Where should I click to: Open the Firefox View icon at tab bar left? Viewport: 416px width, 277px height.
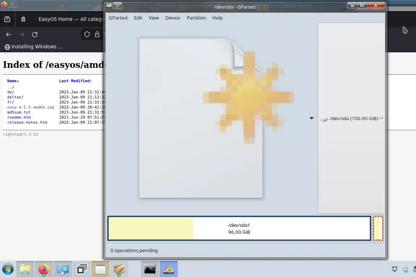[7, 19]
